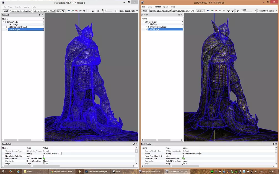Click Save As in right NifSkope window
Screen dimensions: 279x174
click(200, 11)
